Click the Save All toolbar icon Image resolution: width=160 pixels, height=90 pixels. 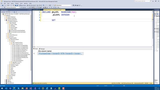17,5
